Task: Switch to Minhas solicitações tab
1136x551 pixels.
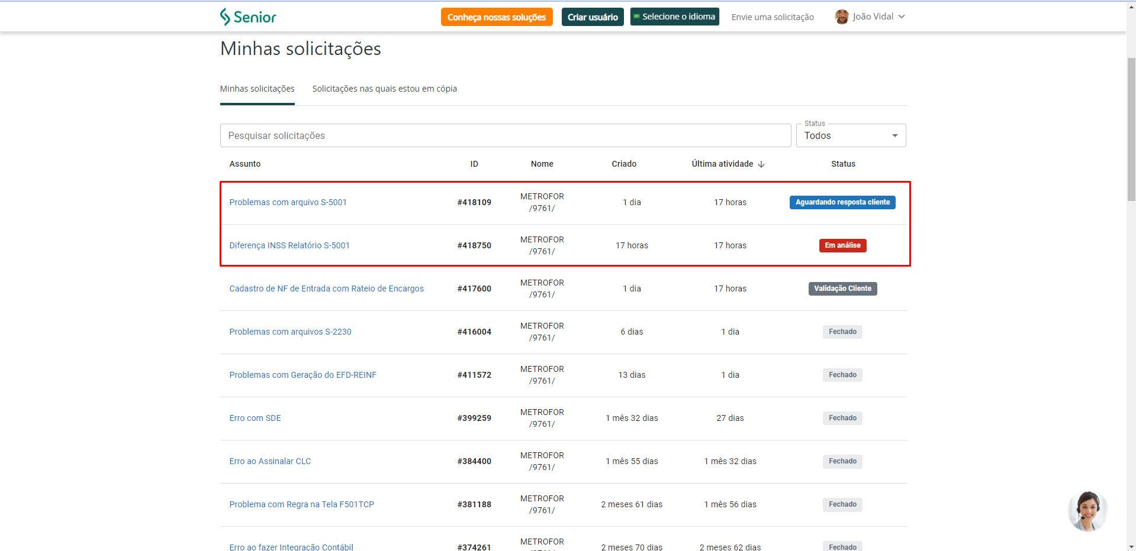Action: (x=257, y=89)
